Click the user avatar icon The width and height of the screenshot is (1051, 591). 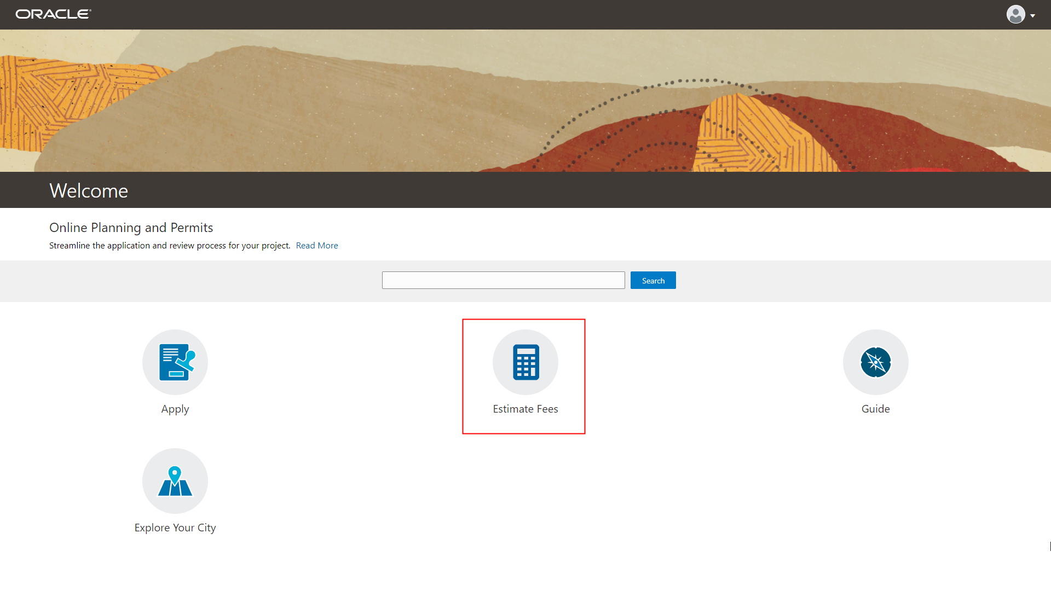(x=1015, y=14)
